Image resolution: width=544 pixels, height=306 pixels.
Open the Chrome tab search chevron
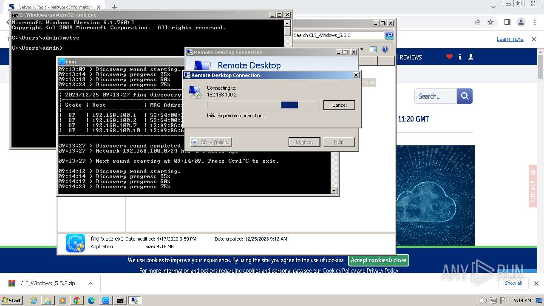[493, 7]
